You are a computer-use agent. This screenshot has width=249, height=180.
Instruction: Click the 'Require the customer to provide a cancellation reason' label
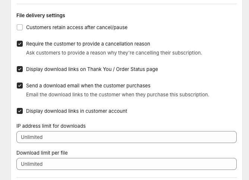[x=88, y=44]
